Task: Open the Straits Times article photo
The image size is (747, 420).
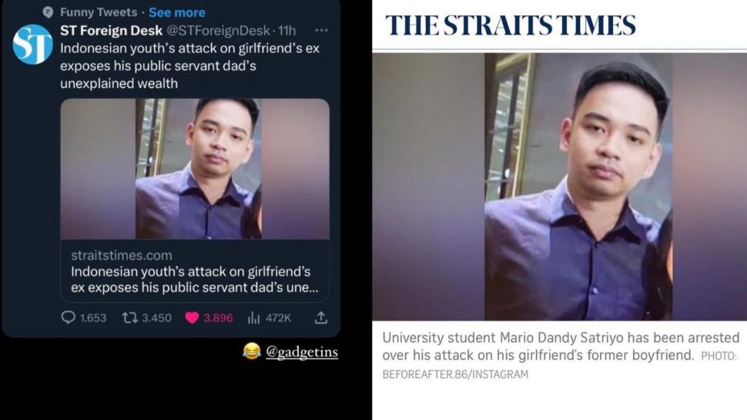Action: click(559, 186)
